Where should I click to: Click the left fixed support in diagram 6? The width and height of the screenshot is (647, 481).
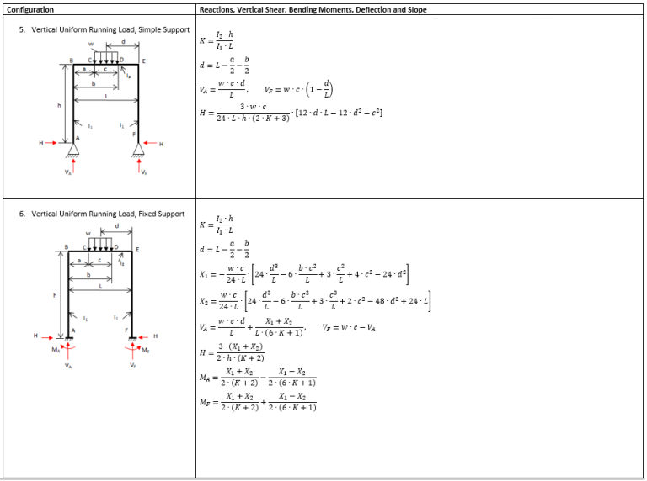click(x=67, y=342)
